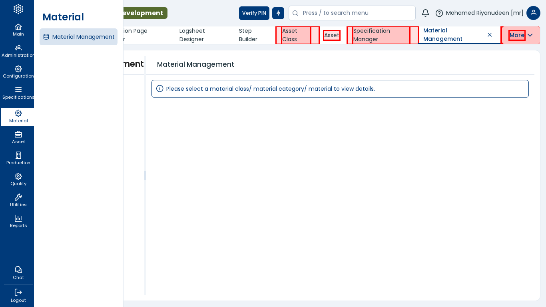Expand the More tabs dropdown

[x=521, y=35]
